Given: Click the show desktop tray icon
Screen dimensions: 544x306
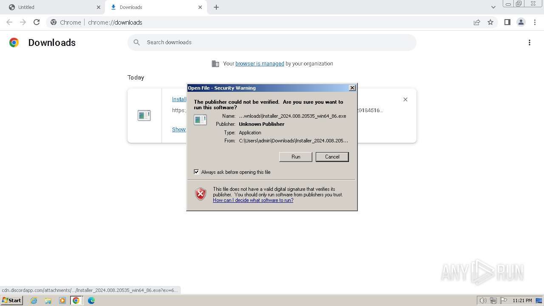Looking at the screenshot, I should 539,300.
